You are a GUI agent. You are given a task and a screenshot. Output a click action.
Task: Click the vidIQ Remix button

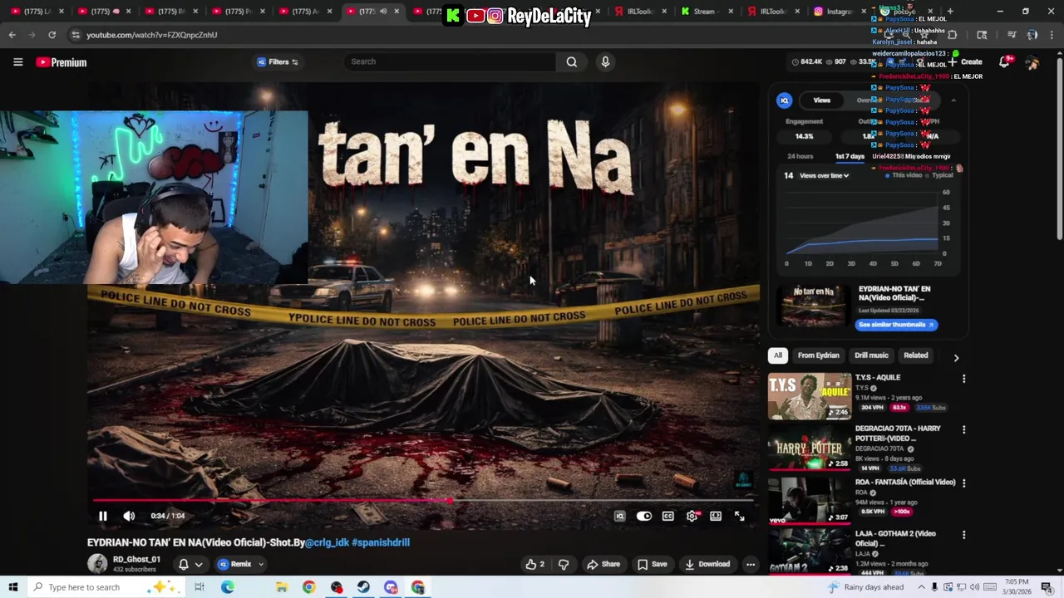tap(234, 564)
